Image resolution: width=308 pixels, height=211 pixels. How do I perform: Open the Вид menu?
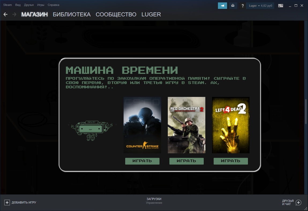point(18,5)
